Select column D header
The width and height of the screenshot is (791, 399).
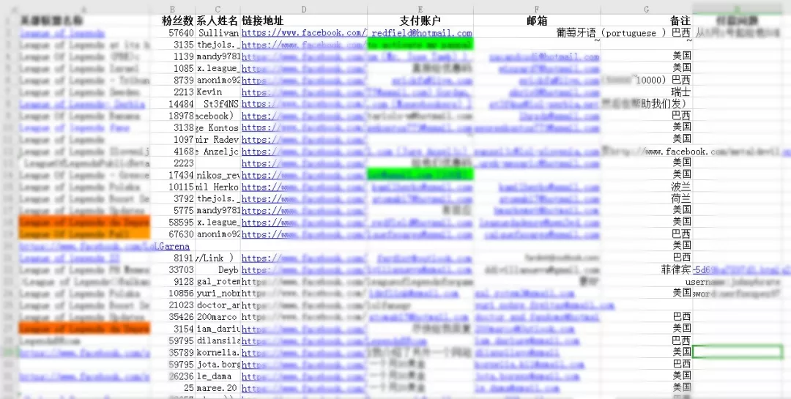(303, 10)
